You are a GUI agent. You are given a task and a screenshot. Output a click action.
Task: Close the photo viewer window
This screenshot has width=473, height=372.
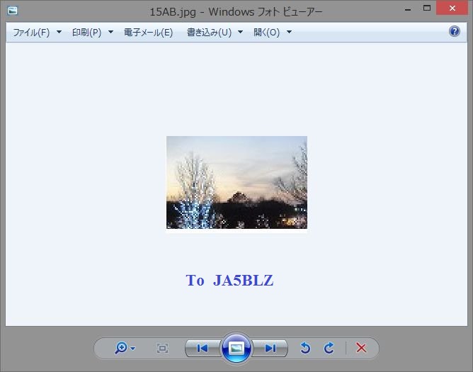pyautogui.click(x=452, y=9)
